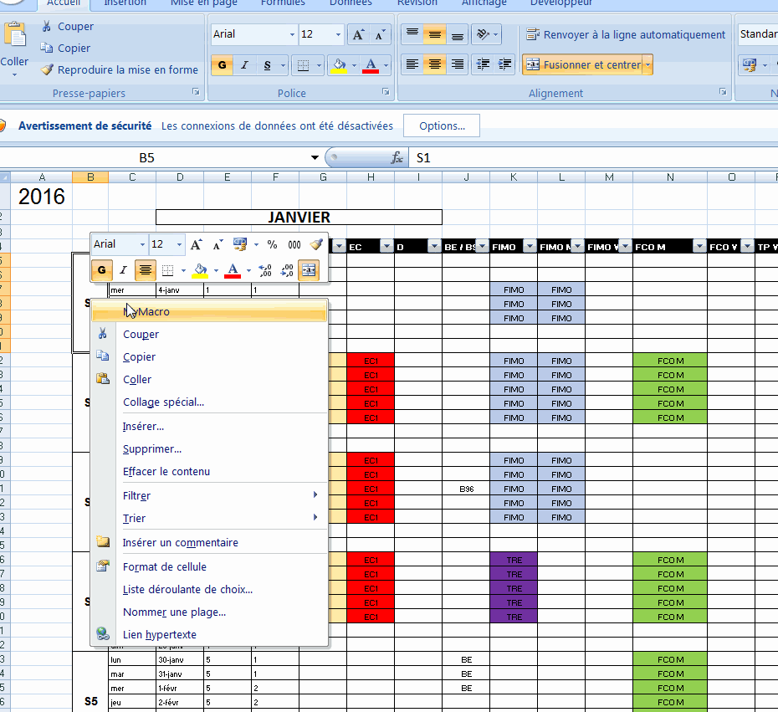The height and width of the screenshot is (712, 778).
Task: Open Police group dialog launcher
Action: (x=386, y=92)
